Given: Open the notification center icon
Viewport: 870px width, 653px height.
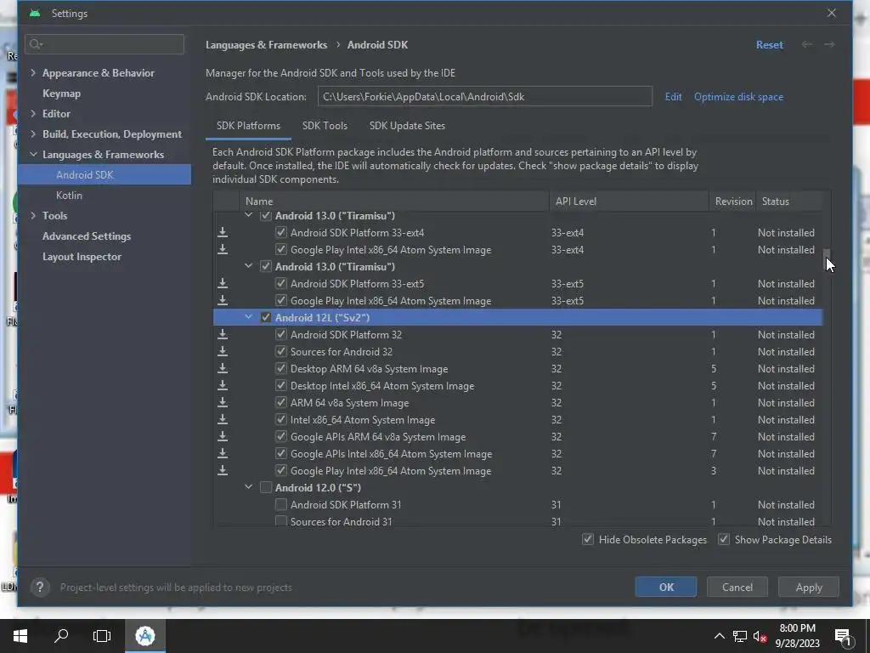Looking at the screenshot, I should (844, 638).
